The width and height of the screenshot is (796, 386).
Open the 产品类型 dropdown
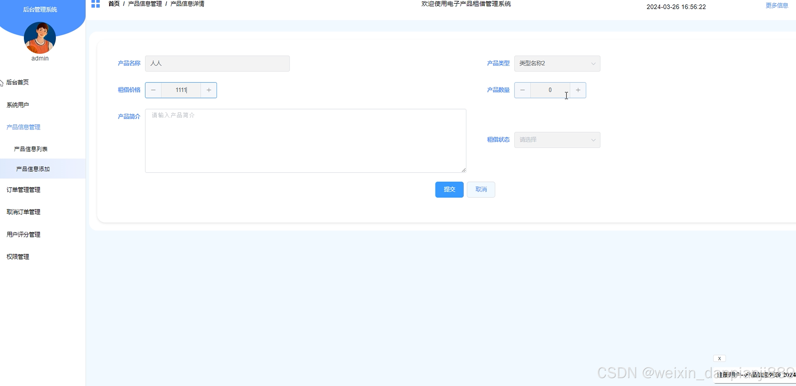click(557, 64)
